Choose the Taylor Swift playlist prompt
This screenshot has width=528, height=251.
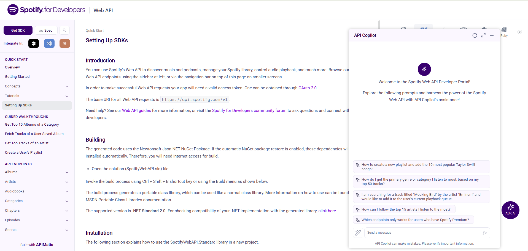coord(421,167)
